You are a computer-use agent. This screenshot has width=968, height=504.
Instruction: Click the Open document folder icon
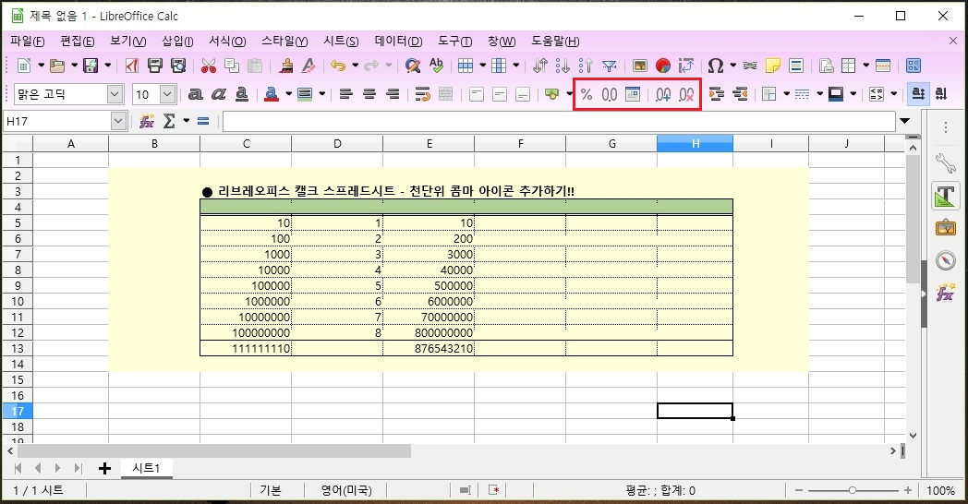[x=56, y=66]
